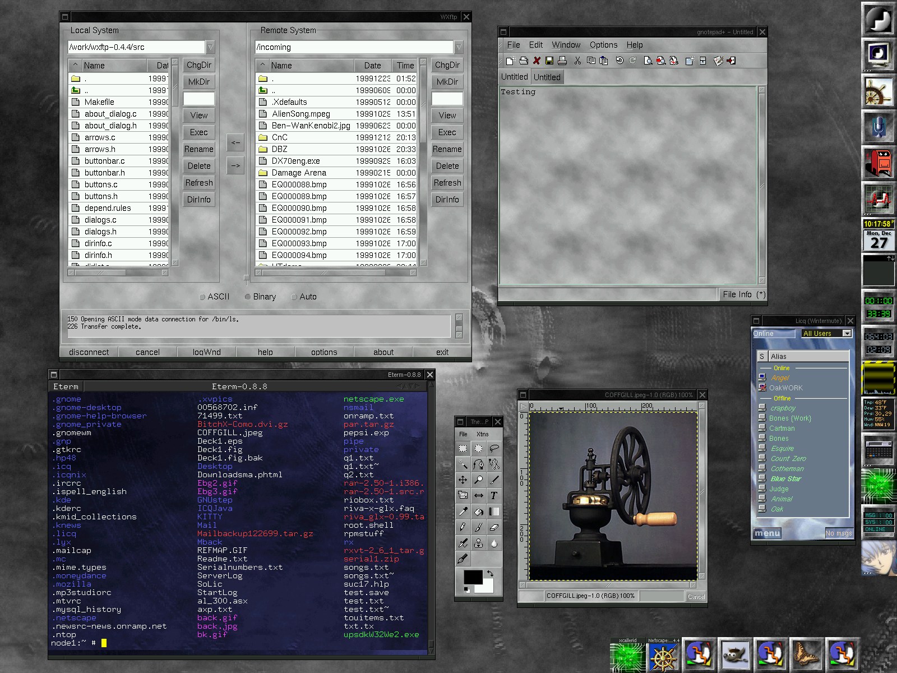Select the GIMP eraser tool
897x673 pixels.
[x=494, y=527]
